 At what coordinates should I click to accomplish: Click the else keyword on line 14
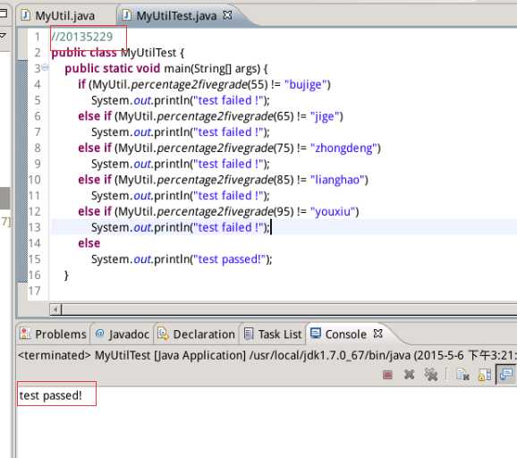89,243
